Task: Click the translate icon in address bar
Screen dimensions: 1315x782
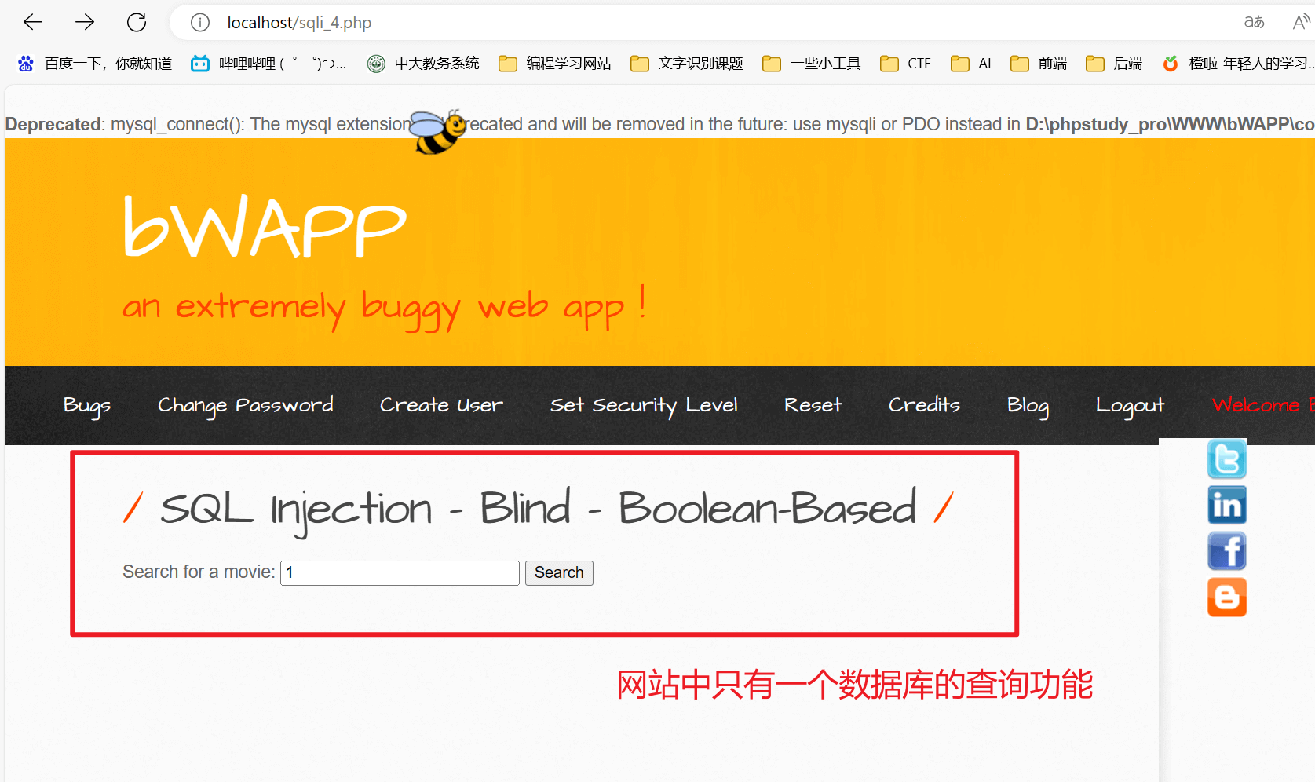Action: pos(1254,23)
